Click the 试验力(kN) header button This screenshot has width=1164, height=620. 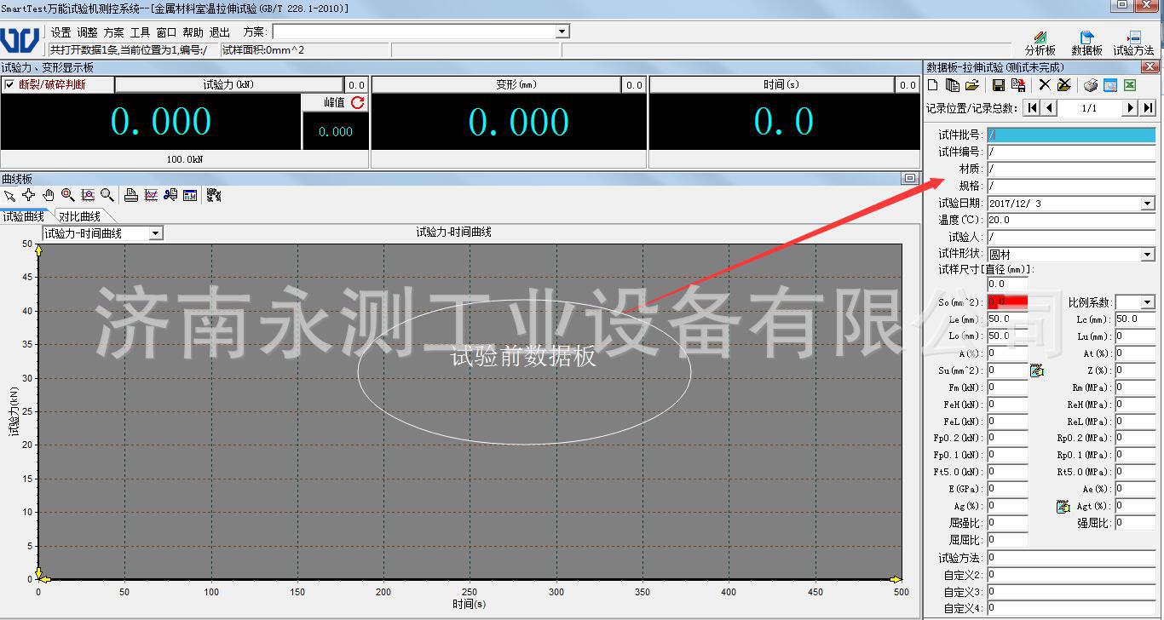point(228,84)
